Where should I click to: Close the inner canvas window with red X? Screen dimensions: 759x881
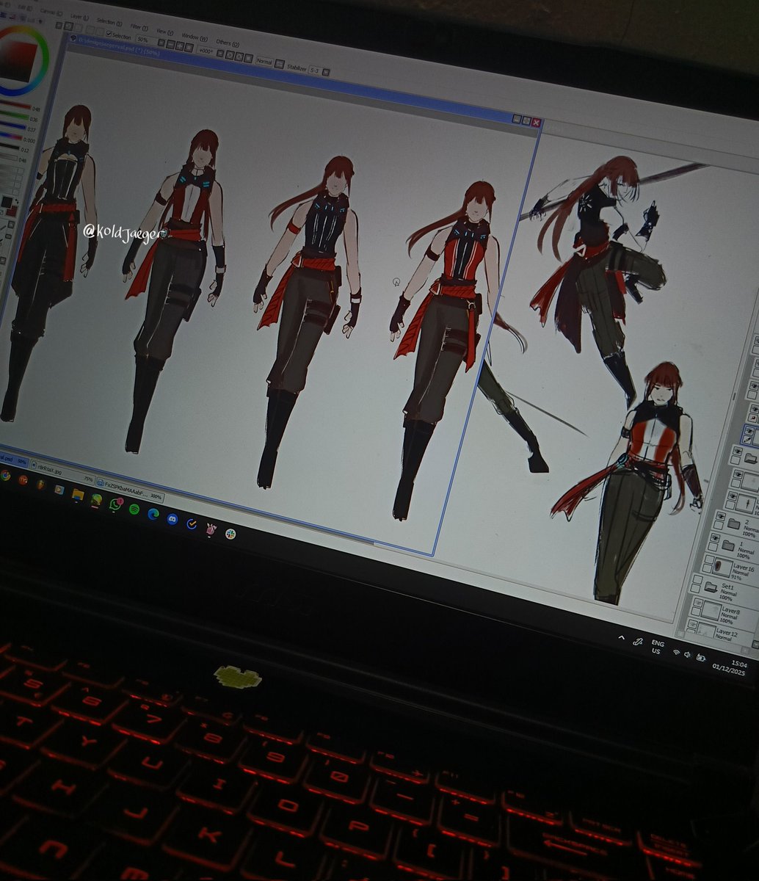pos(536,122)
